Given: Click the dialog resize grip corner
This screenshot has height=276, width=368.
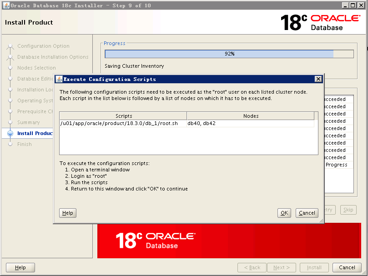Looking at the screenshot, I should [x=321, y=221].
